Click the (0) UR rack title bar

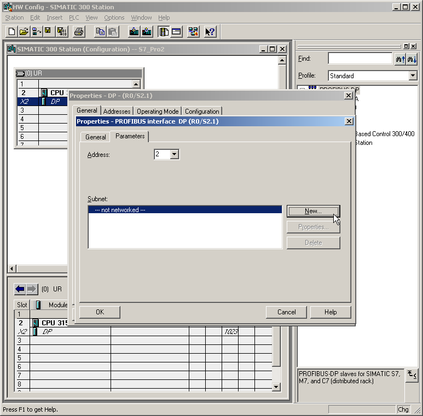point(78,73)
